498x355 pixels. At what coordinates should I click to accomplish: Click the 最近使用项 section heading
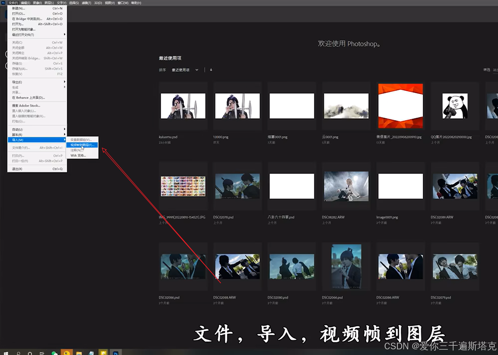tap(170, 58)
